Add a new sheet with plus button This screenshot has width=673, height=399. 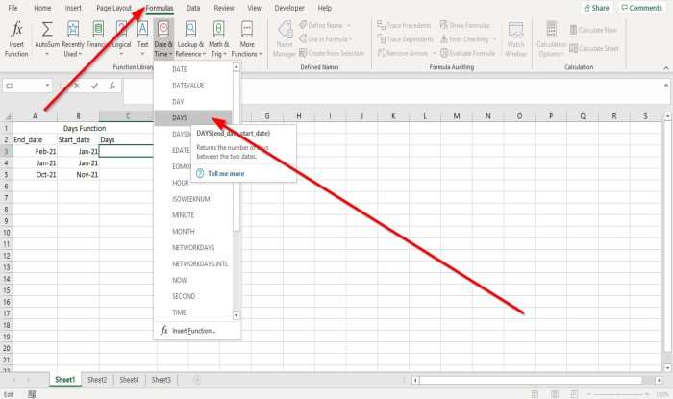click(x=197, y=380)
